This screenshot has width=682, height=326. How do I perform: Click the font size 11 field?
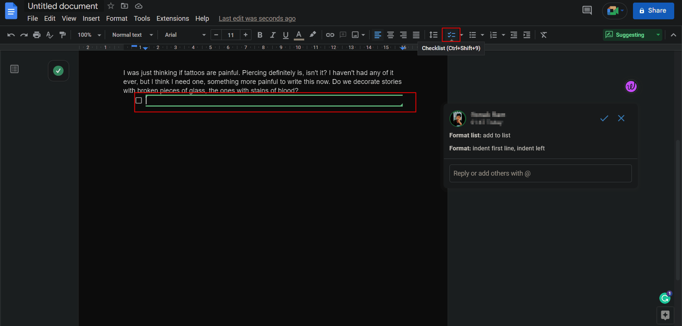[x=231, y=35]
